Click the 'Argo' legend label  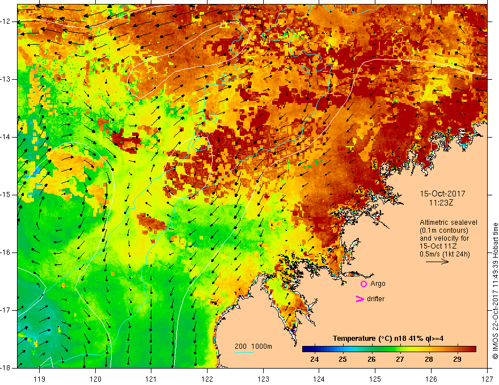[378, 284]
